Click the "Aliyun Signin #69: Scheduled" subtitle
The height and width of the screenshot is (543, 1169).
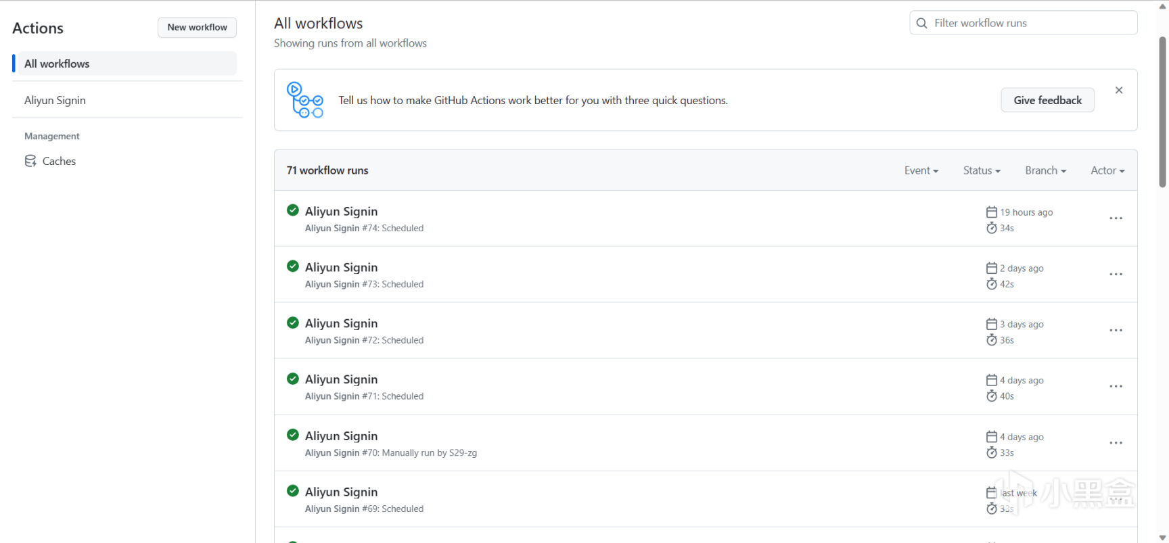[x=365, y=509]
